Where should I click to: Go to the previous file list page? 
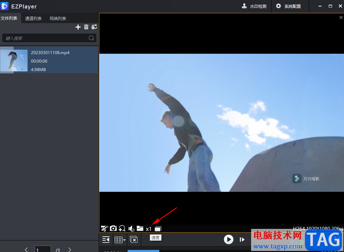coord(26,250)
